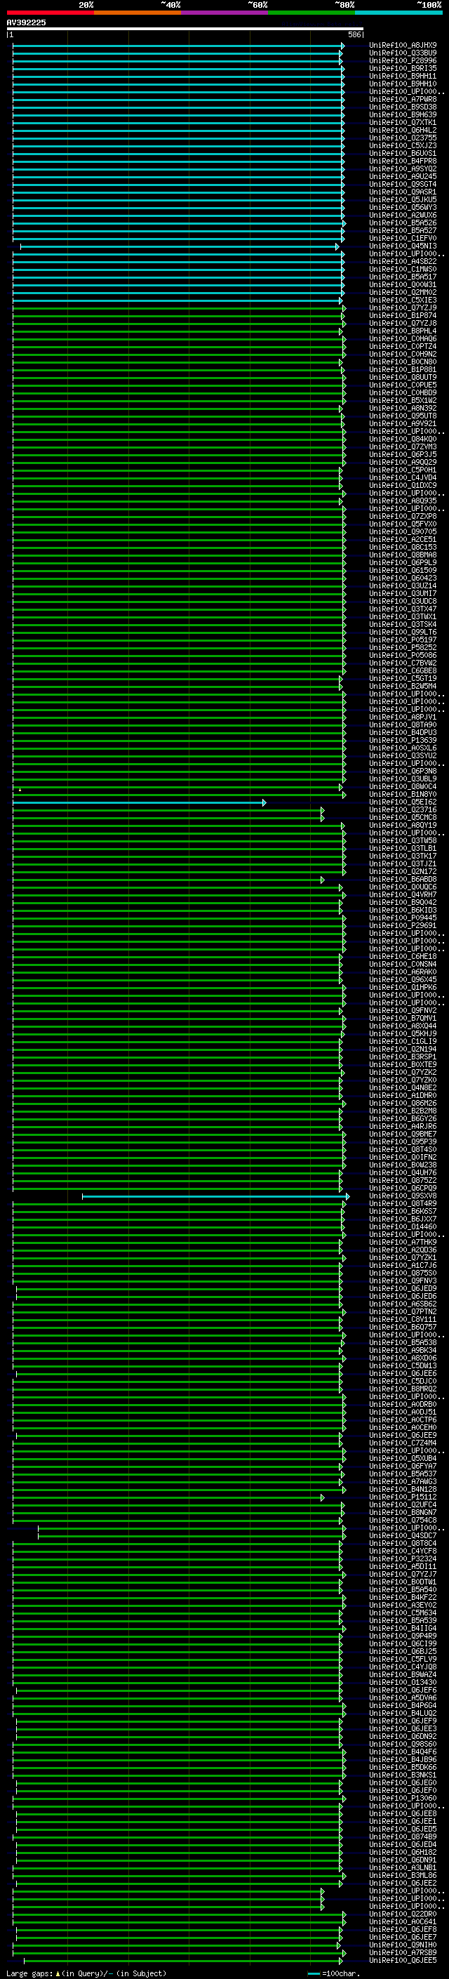Select hit label UniRef100_Q3TLB1

(403, 848)
